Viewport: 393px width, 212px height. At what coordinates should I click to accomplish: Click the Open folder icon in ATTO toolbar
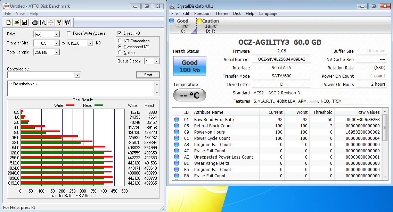[x=17, y=23]
